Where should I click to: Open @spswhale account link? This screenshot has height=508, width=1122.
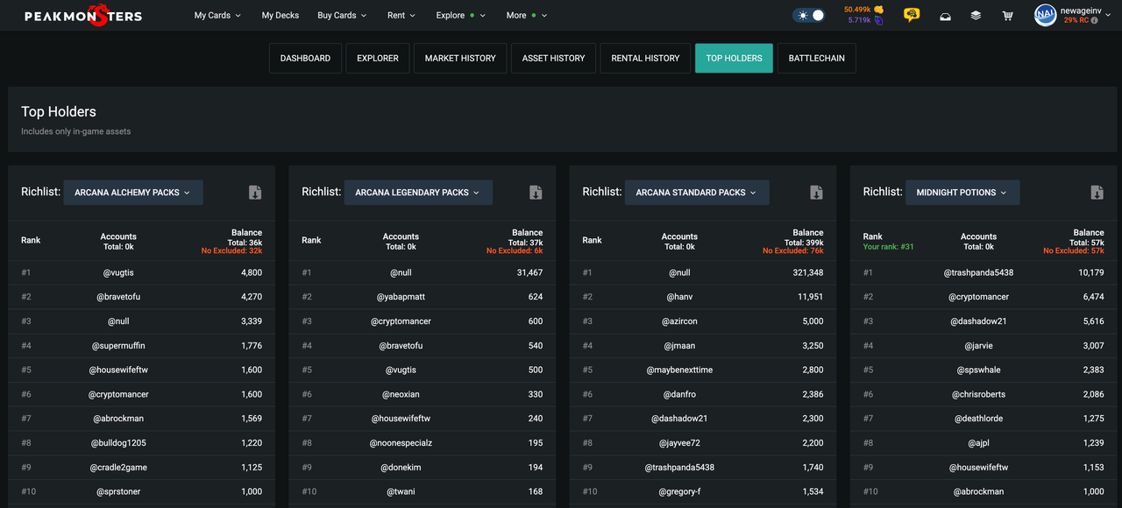point(978,370)
